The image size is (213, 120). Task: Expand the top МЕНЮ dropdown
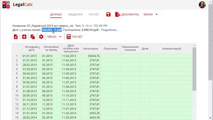[150, 14]
